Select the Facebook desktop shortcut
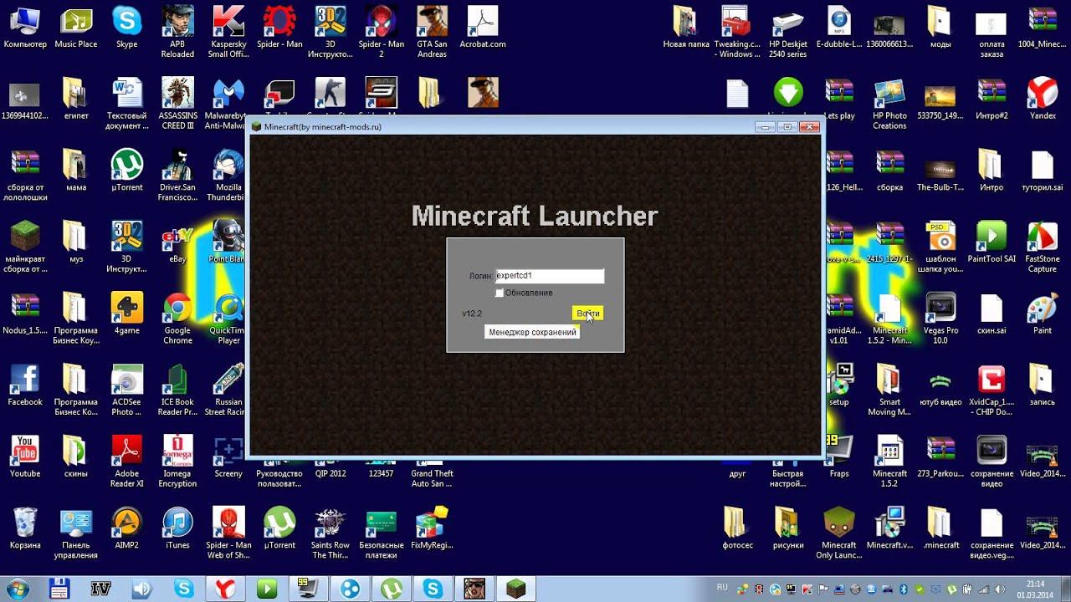 25,386
